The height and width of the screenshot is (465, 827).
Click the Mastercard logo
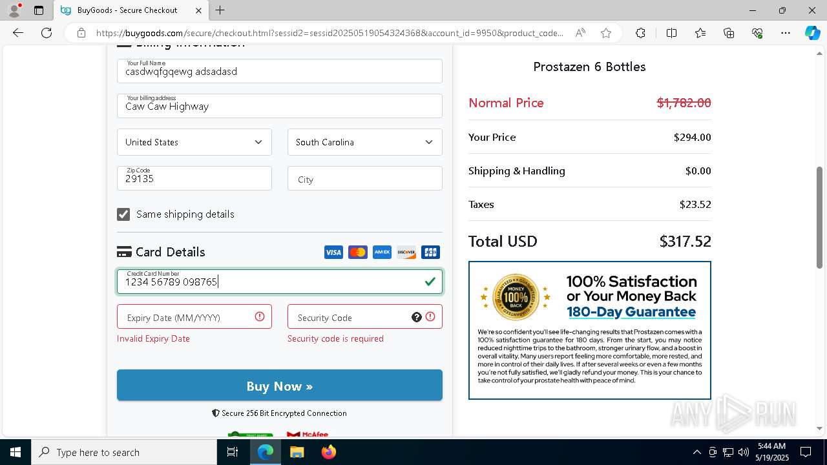point(358,253)
